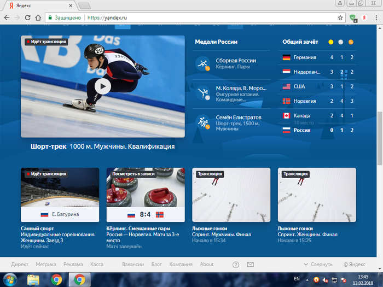Open the Windows Start menu
383x287 pixels.
[9, 280]
